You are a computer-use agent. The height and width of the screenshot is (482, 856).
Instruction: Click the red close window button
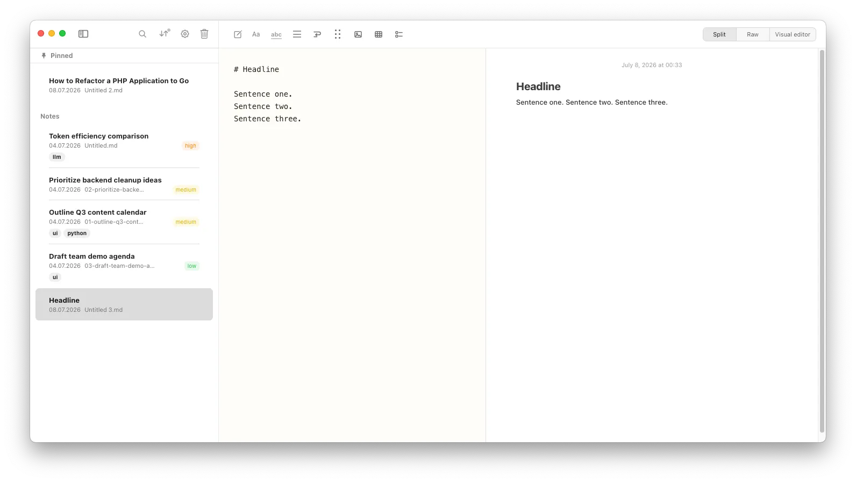coord(41,33)
